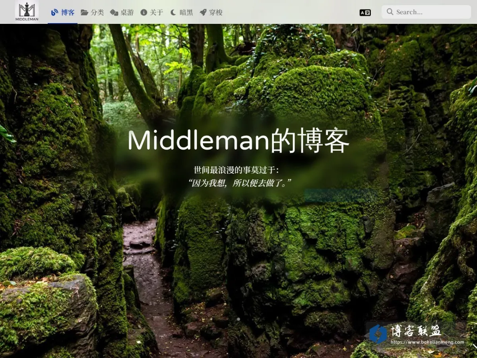Click the Middleman chess-piece logo
Image resolution: width=477 pixels, height=358 pixels.
pos(27,12)
